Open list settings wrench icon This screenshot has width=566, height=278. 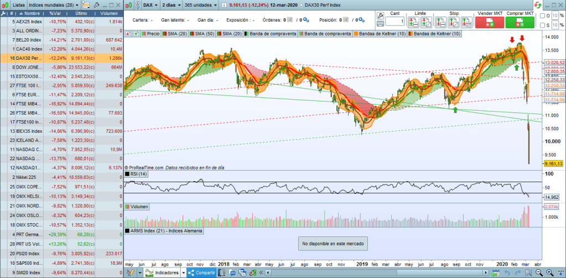pos(97,5)
